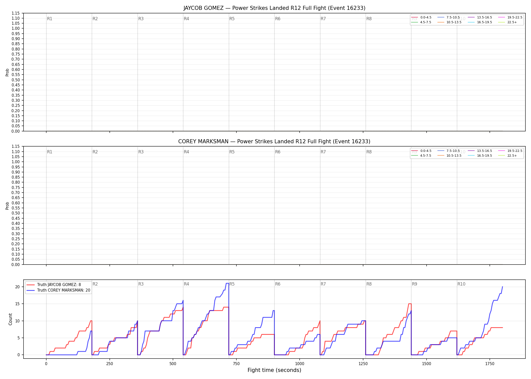Image resolution: width=531 pixels, height=379 pixels.
Task: Click the 'Prob' axis label of Gomez plot
Action: pos(7,72)
